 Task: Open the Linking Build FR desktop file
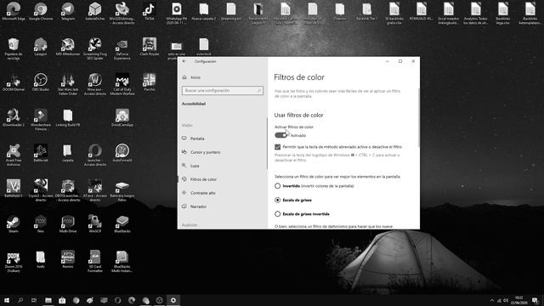(x=68, y=117)
